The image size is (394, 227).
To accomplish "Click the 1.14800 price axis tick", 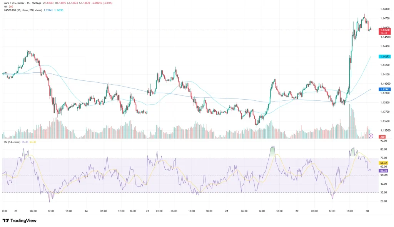I will [x=385, y=9].
